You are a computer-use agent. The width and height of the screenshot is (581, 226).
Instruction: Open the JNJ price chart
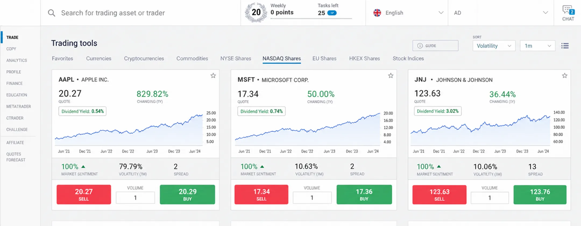pos(480,130)
